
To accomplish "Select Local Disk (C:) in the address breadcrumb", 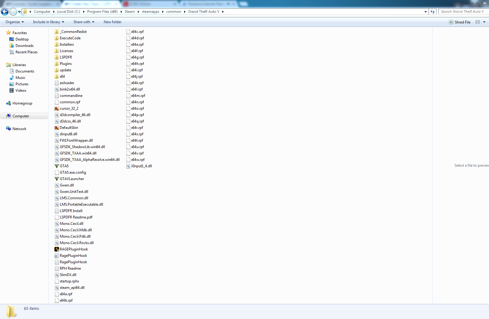I will (69, 12).
